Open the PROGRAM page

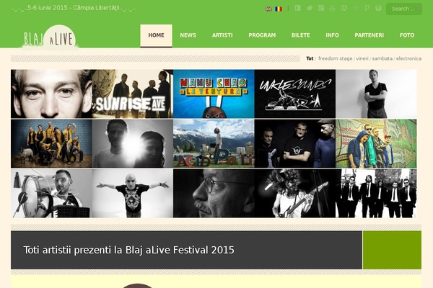tap(262, 35)
